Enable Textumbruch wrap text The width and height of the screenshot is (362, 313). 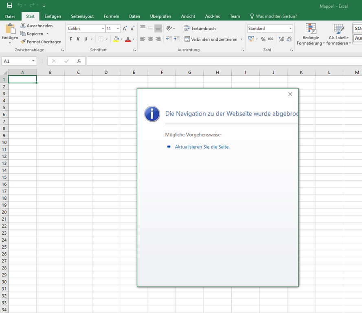200,29
